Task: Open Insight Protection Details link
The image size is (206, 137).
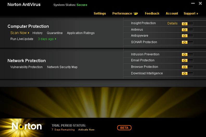Action: (172, 23)
